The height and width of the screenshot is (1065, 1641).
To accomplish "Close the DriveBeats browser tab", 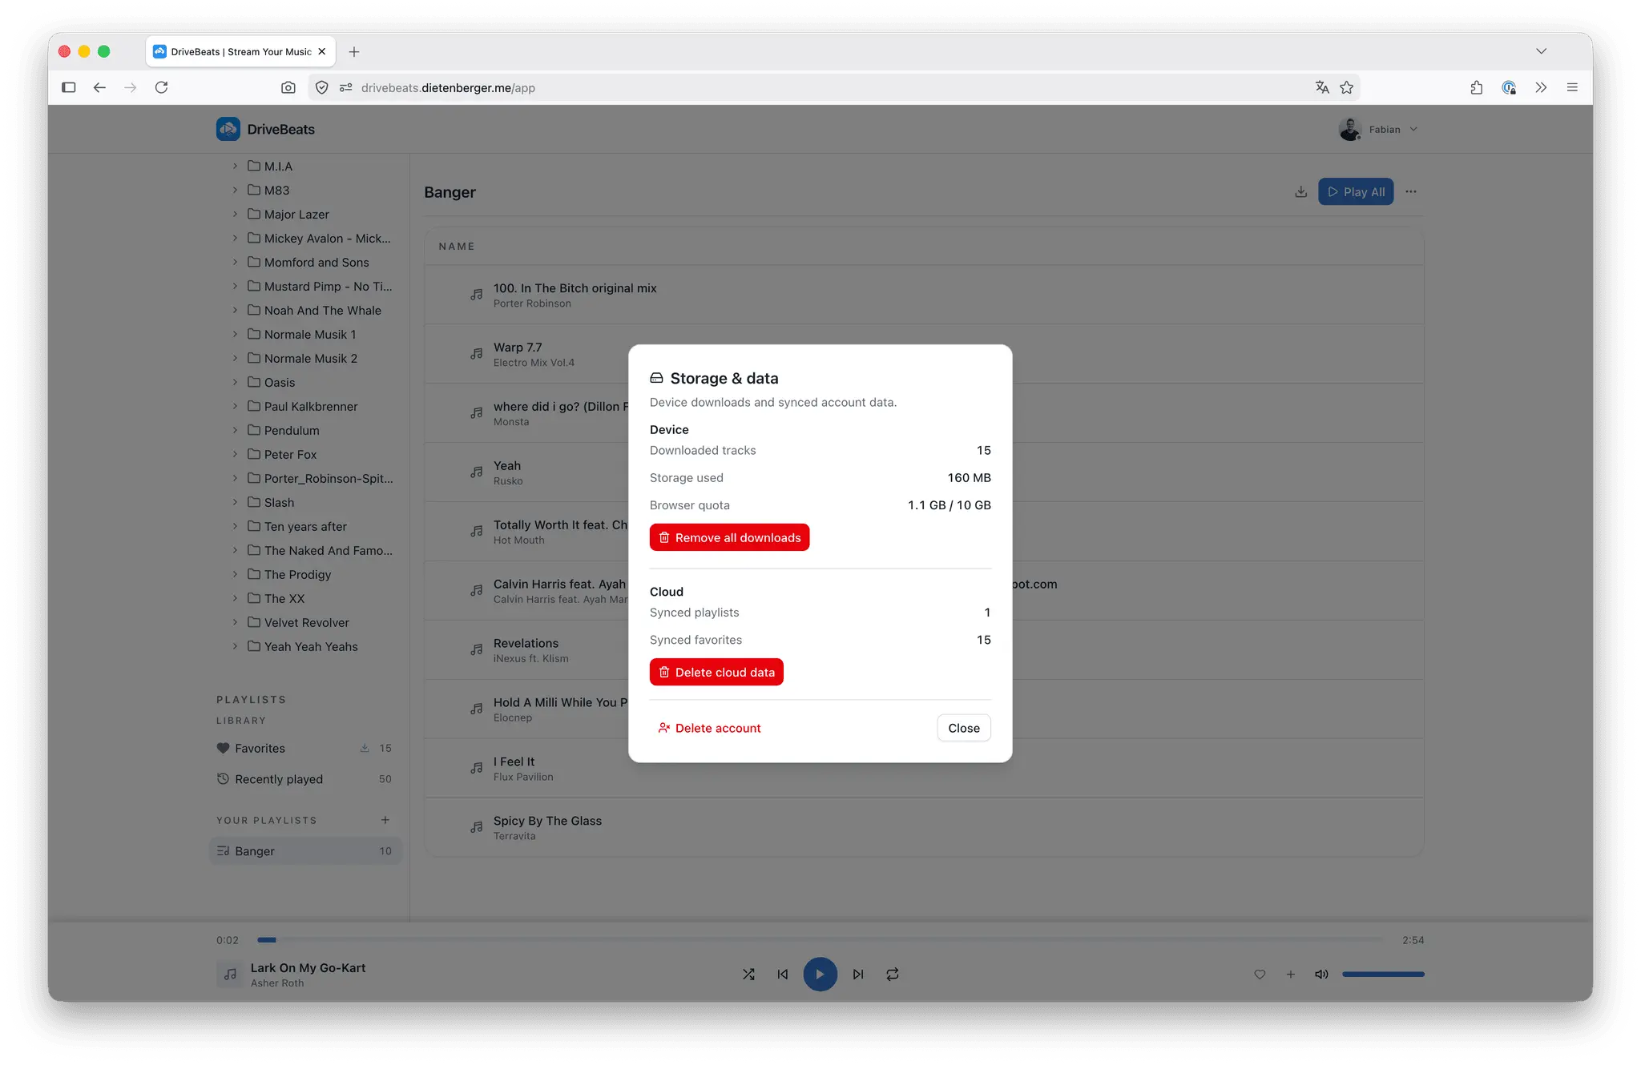I will pyautogui.click(x=322, y=51).
